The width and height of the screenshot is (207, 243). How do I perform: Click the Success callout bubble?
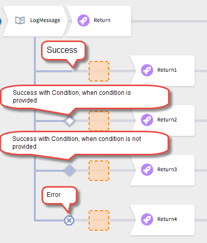(64, 51)
